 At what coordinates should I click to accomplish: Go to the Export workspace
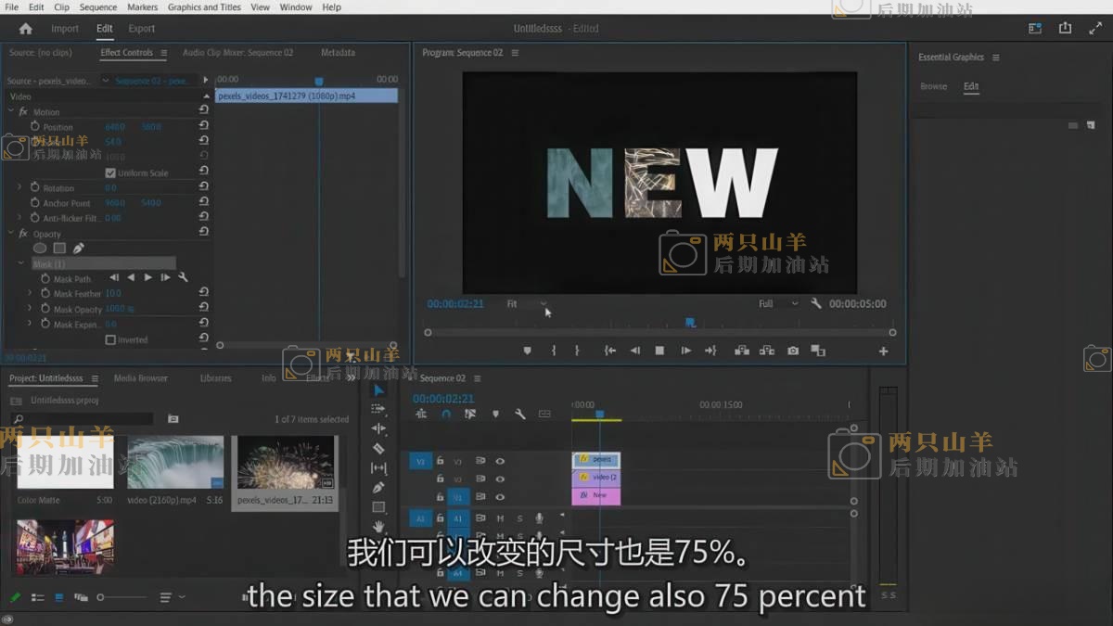[x=142, y=29]
